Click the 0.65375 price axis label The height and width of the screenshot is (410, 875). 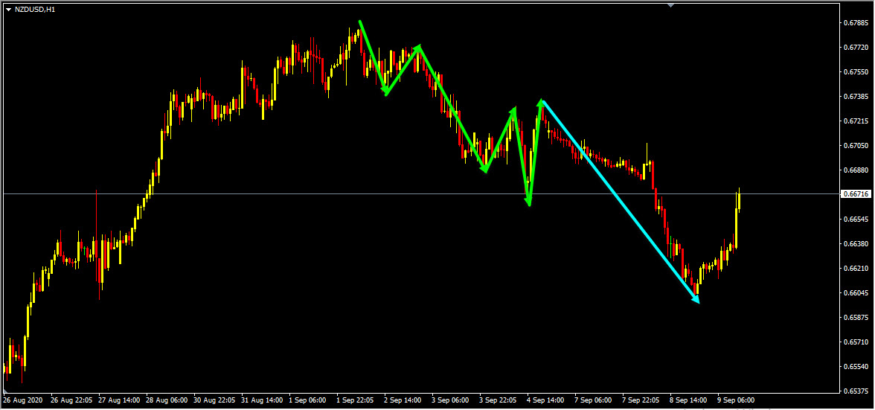(856, 391)
